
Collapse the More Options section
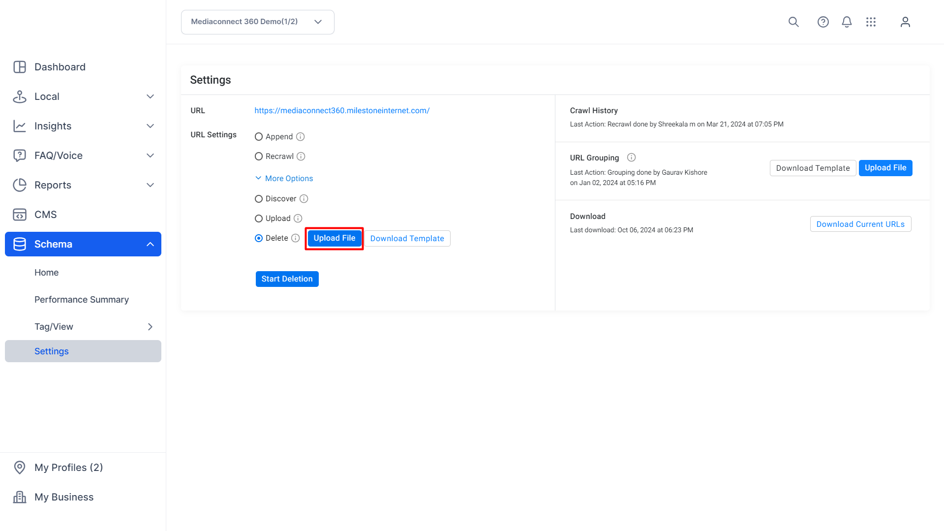(x=284, y=178)
